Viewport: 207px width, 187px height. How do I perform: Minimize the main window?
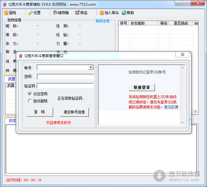(x=179, y=3)
